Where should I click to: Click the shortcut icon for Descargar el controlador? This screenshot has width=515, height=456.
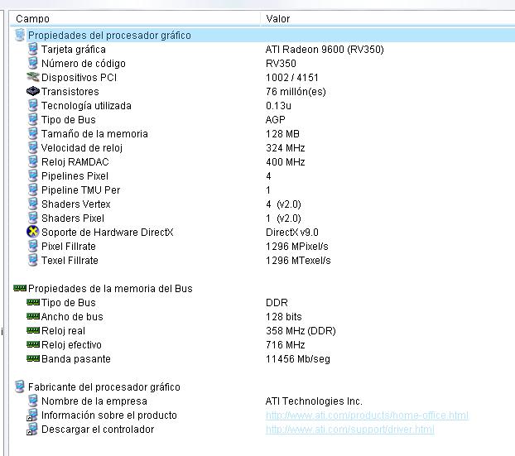32,429
